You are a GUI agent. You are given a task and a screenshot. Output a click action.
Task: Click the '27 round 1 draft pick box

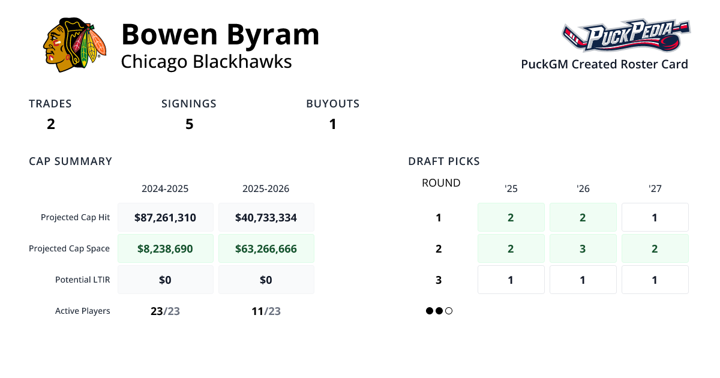(x=655, y=217)
